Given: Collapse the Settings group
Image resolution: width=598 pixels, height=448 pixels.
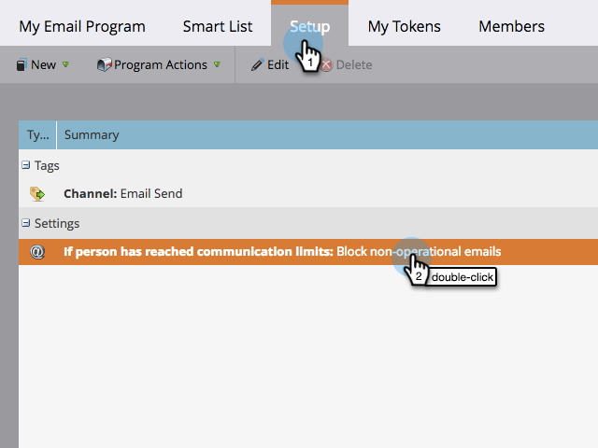Looking at the screenshot, I should [25, 224].
